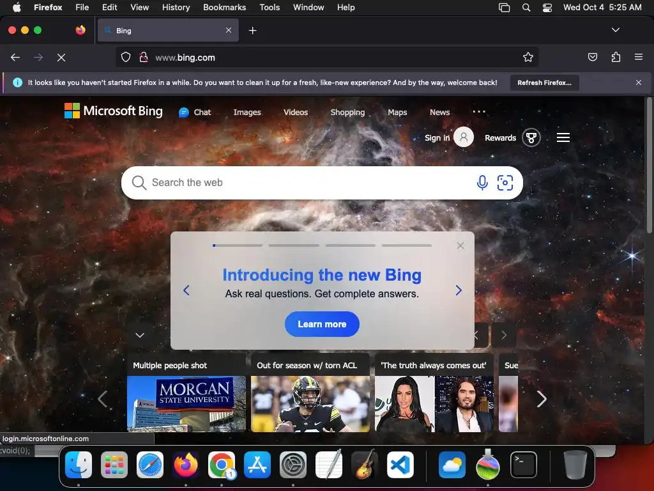Open Rewards trophy icon
Screen dimensions: 654x491
(531, 137)
